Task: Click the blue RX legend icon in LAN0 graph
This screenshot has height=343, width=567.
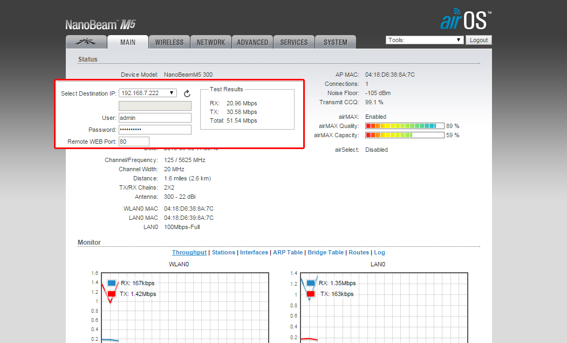Action: 311,283
